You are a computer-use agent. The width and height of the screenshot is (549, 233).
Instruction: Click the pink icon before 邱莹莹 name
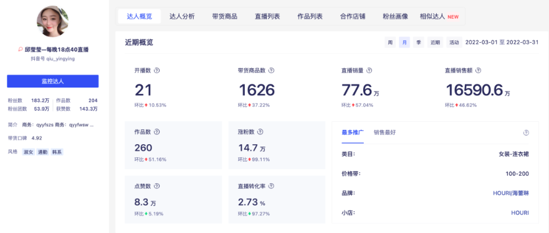21,50
